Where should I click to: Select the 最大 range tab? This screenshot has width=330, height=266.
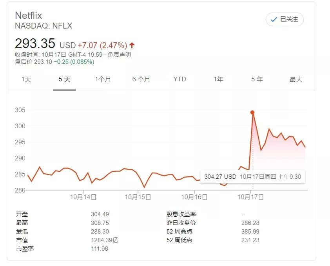(296, 79)
